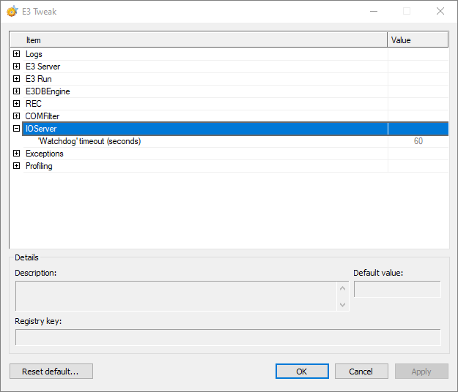Expand the E3 Run node
The image size is (458, 392).
(16, 79)
